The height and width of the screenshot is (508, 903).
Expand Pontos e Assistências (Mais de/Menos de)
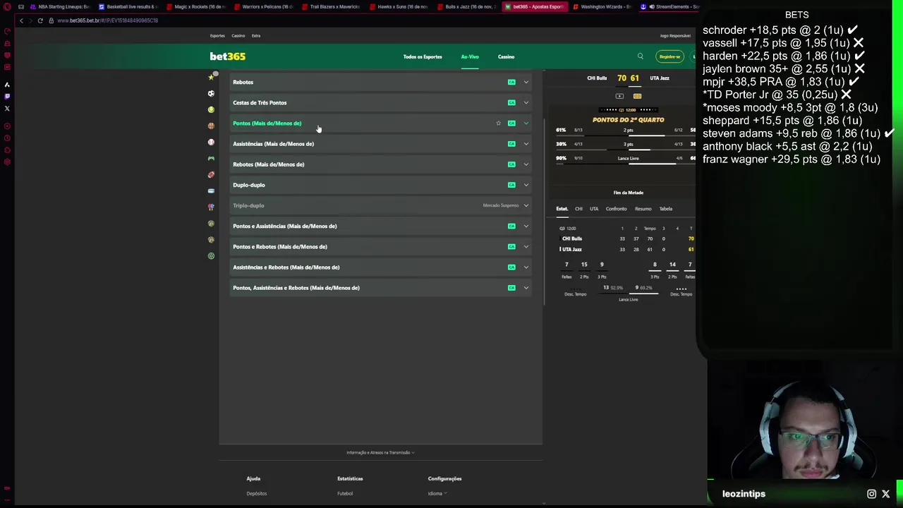(x=381, y=226)
